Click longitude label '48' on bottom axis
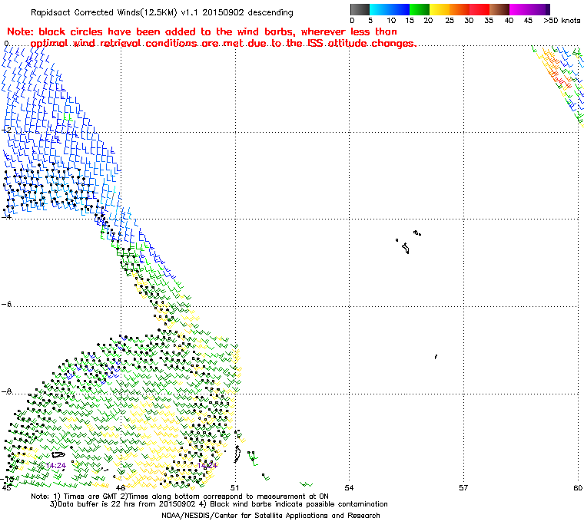Screen dimensions: 584x528 [120, 487]
